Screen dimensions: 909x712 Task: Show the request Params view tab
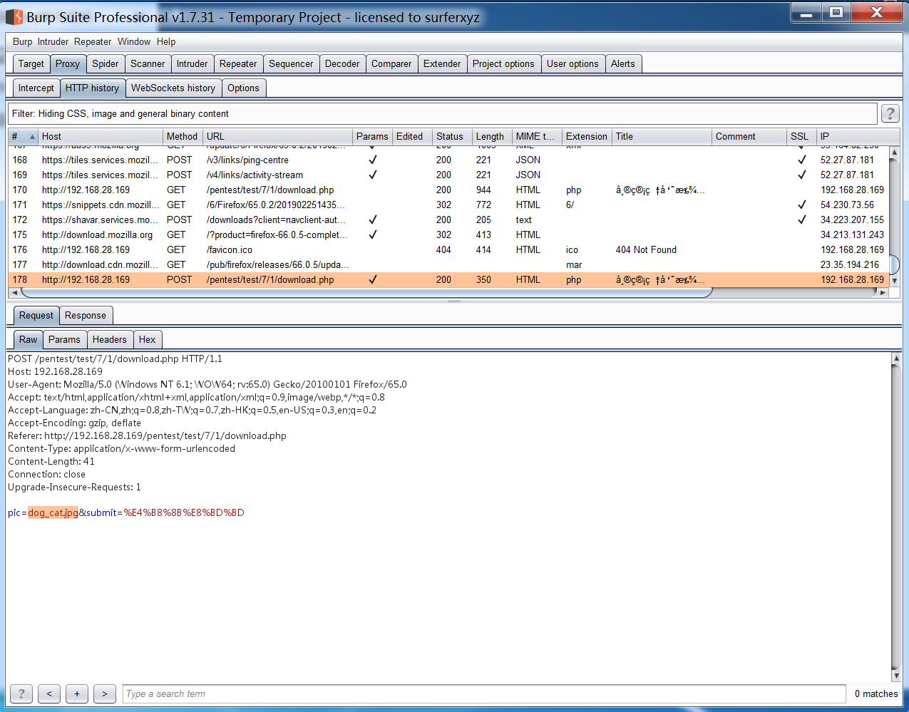tap(65, 339)
